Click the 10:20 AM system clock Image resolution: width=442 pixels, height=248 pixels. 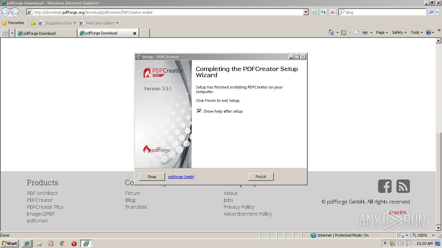click(424, 244)
